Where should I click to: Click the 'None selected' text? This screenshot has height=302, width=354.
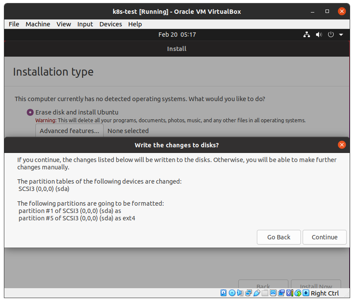click(128, 131)
